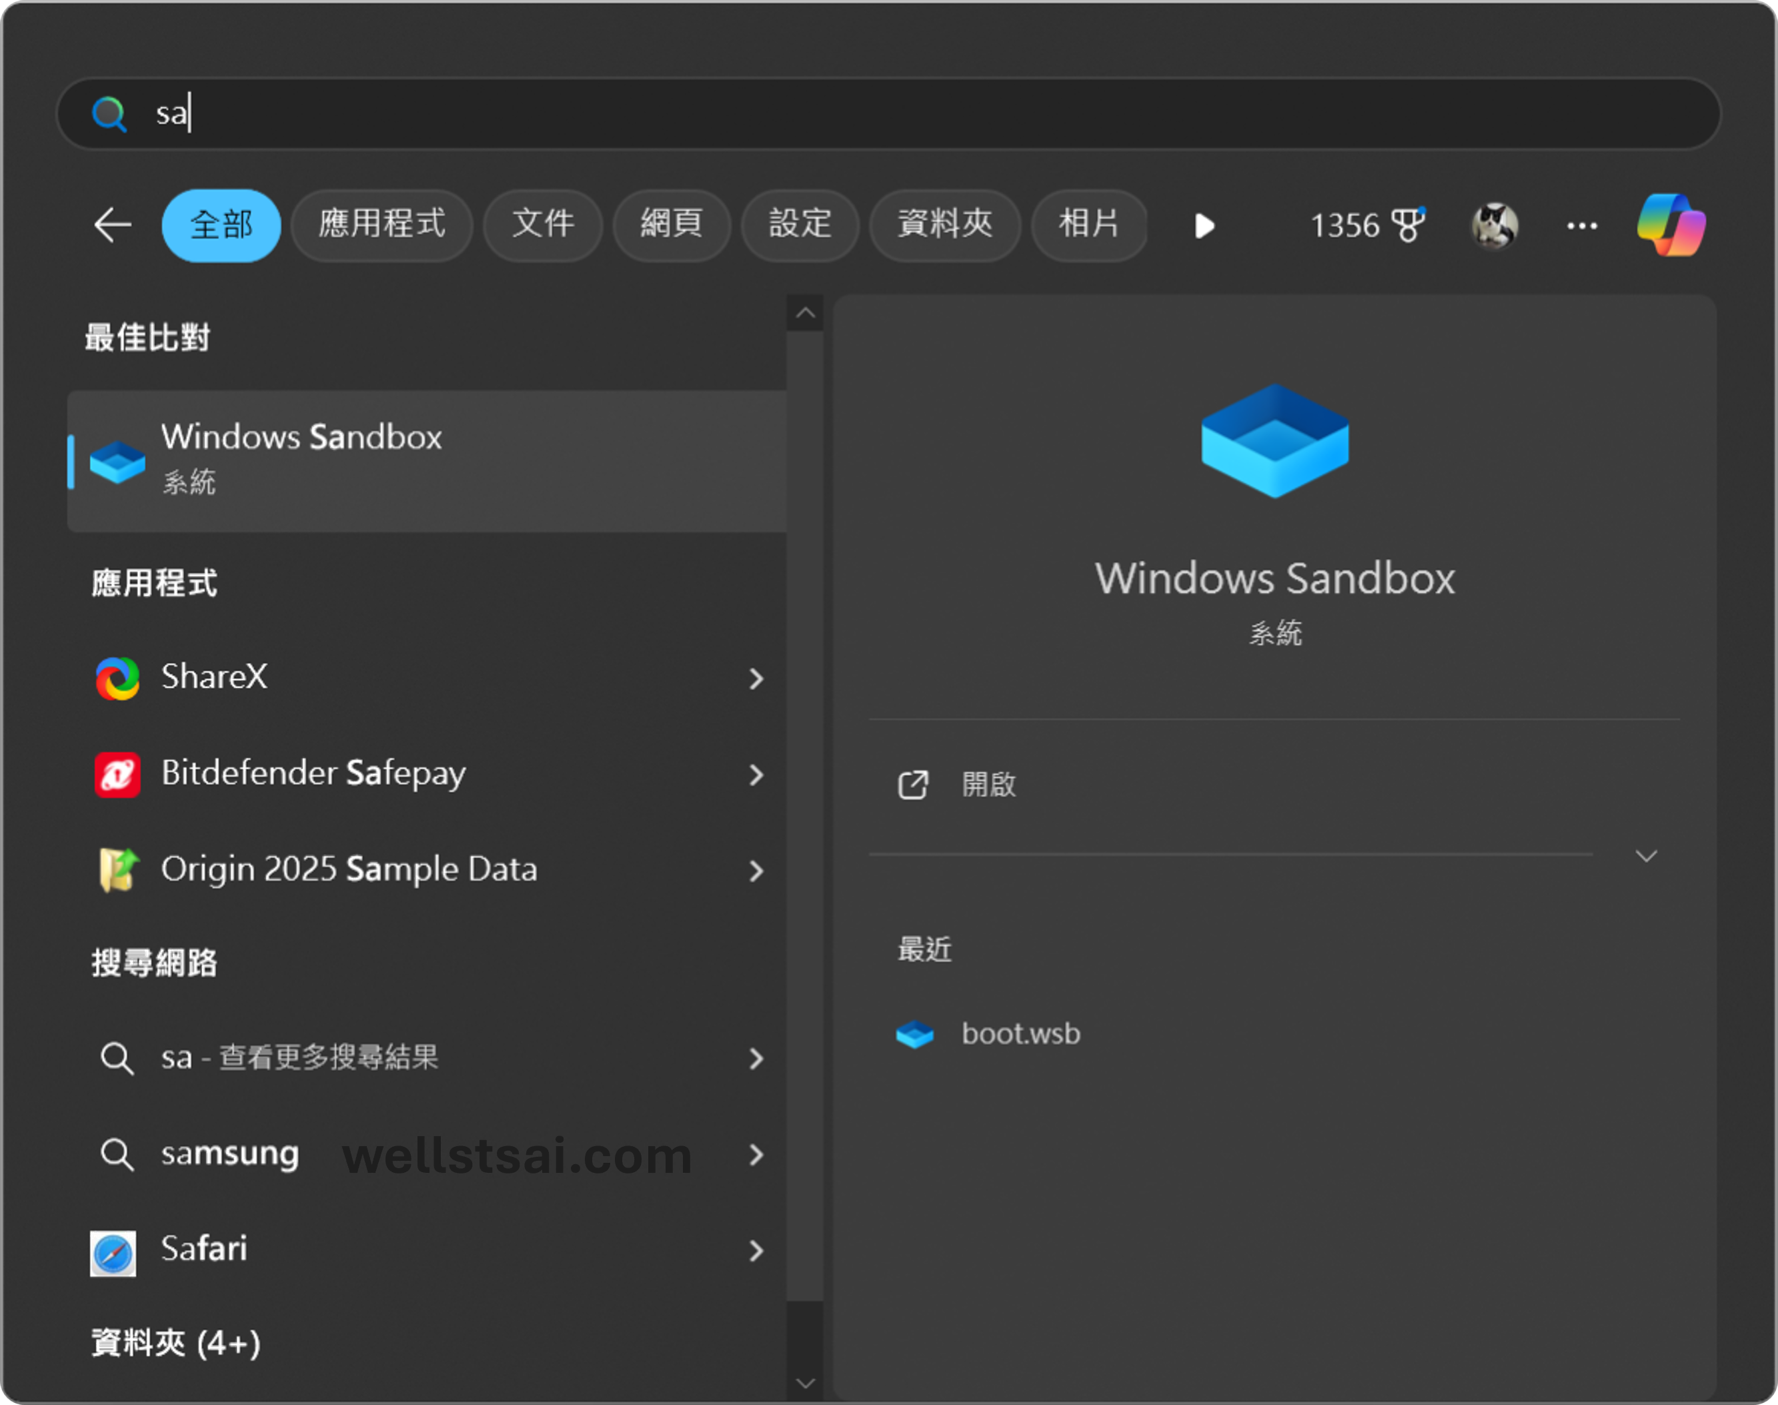Select the 文件 filter tab

click(543, 225)
